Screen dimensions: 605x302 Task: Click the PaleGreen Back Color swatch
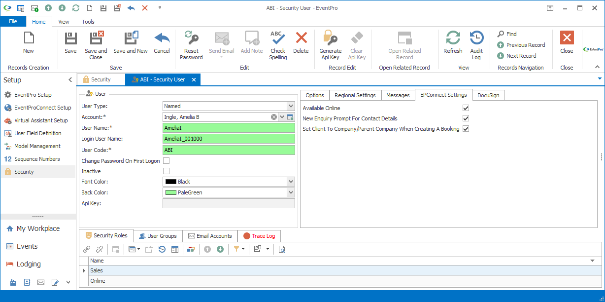click(170, 192)
